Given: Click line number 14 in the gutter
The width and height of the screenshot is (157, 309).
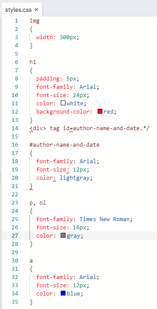Looking at the screenshot, I should pyautogui.click(x=15, y=128).
